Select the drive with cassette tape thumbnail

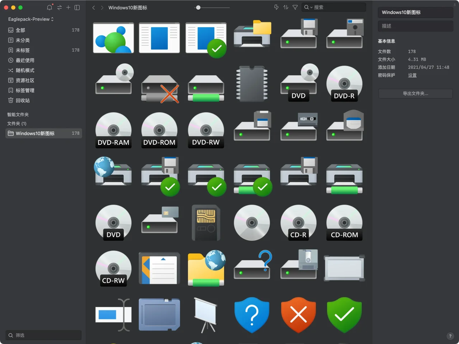point(299,126)
